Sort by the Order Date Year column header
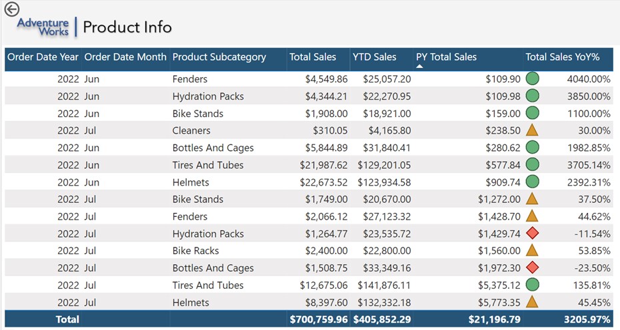This screenshot has width=620, height=330. (43, 57)
